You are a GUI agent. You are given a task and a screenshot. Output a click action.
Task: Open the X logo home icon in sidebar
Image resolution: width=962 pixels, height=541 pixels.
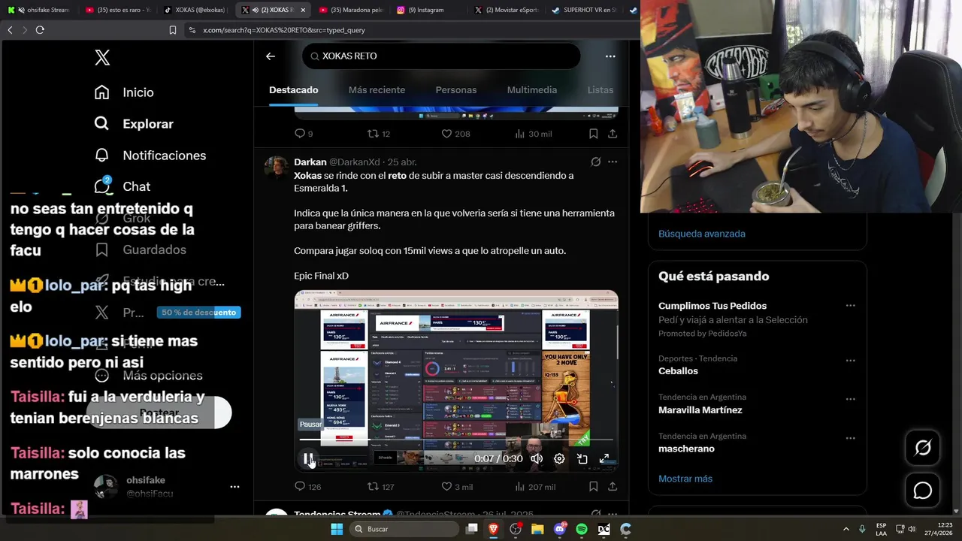[102, 57]
